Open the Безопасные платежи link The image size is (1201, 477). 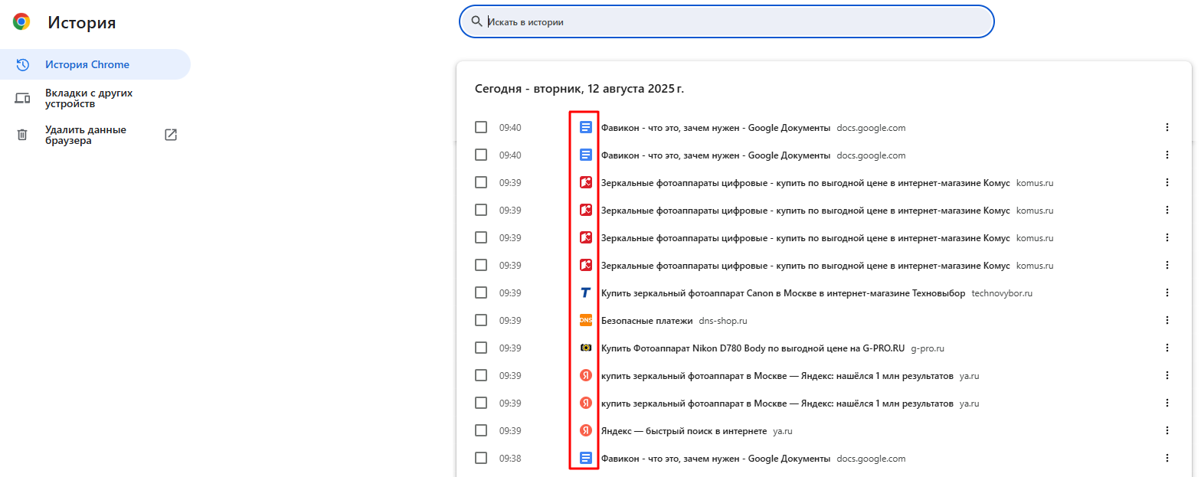(x=646, y=321)
